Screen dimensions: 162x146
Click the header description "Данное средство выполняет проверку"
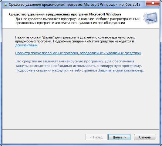77,21
